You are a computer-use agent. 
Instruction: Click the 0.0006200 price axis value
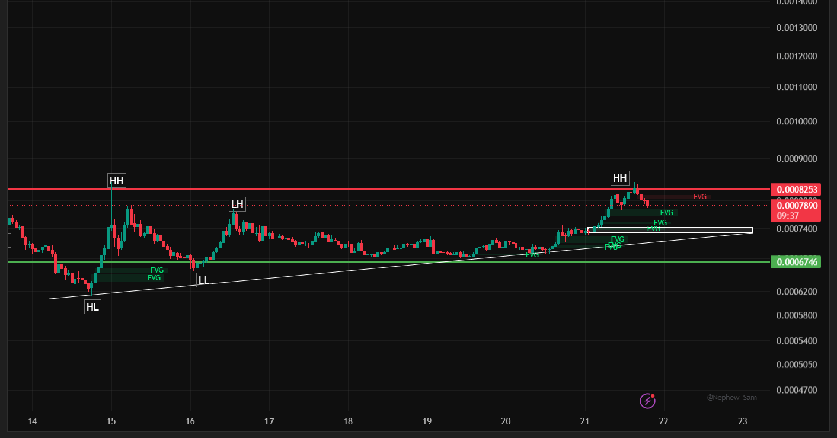(797, 292)
